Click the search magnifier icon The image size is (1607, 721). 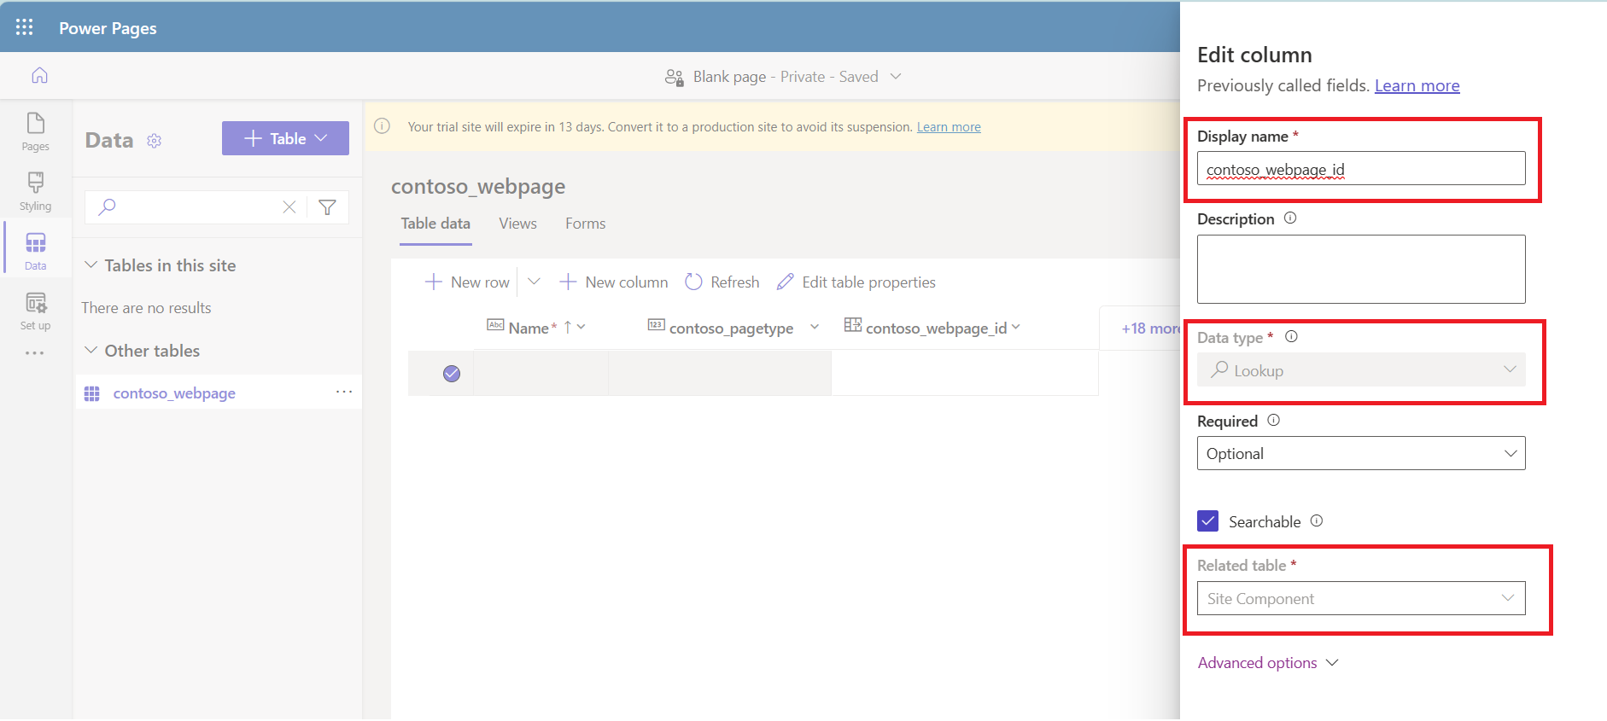tap(108, 206)
